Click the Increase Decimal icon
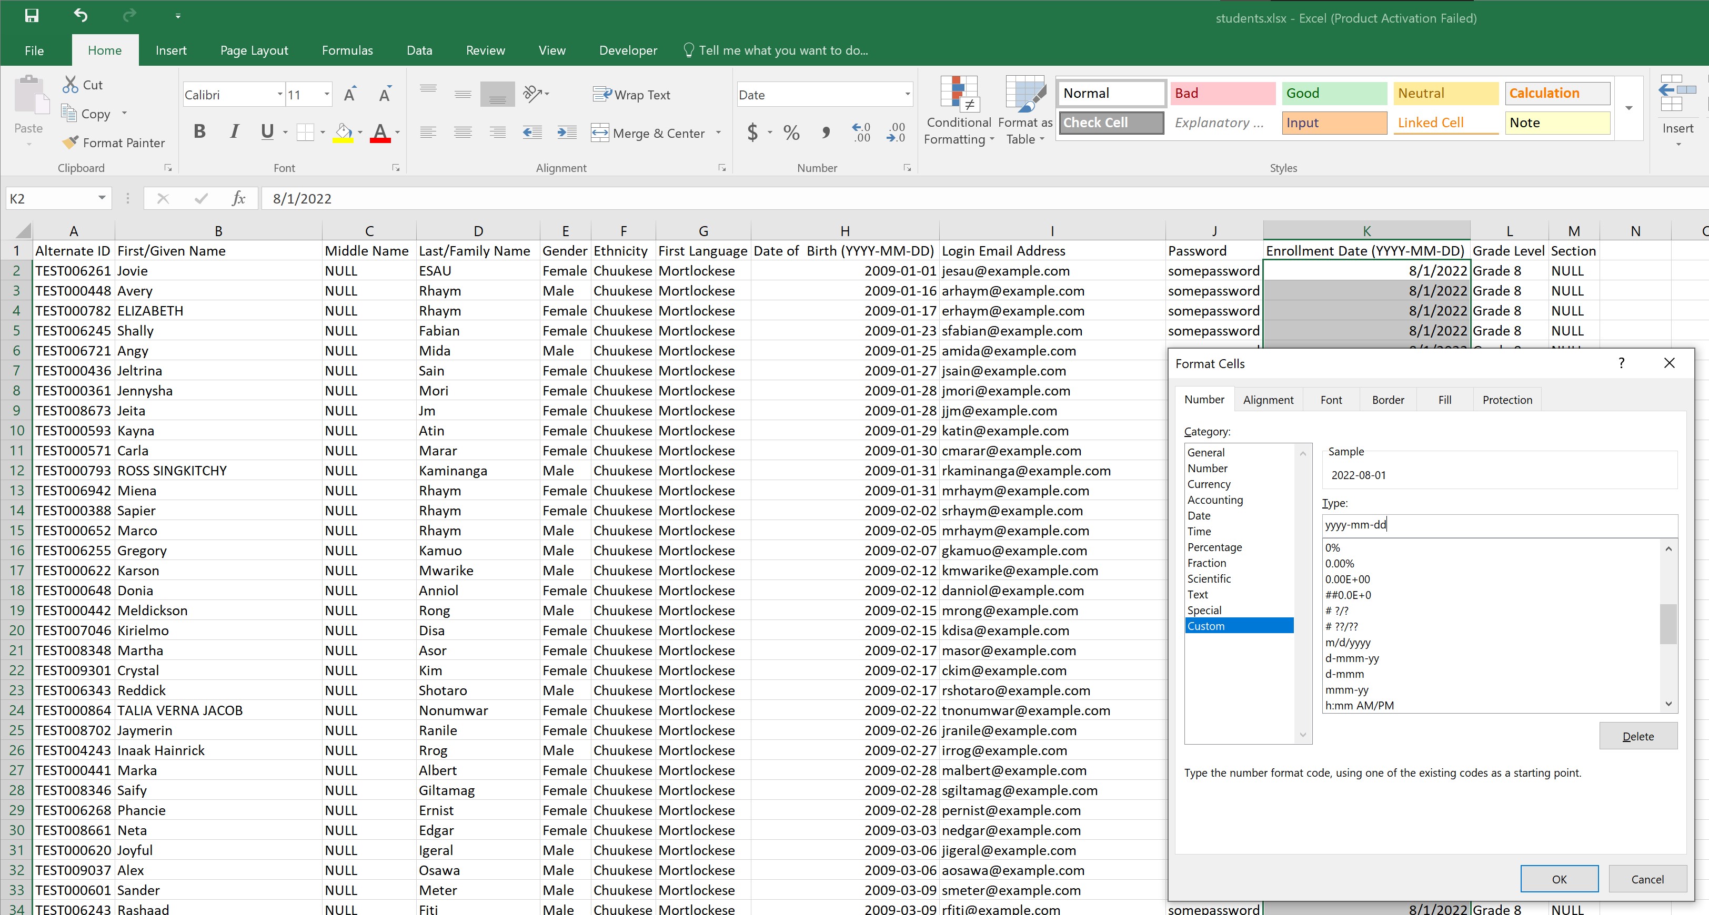The width and height of the screenshot is (1709, 915). click(861, 132)
